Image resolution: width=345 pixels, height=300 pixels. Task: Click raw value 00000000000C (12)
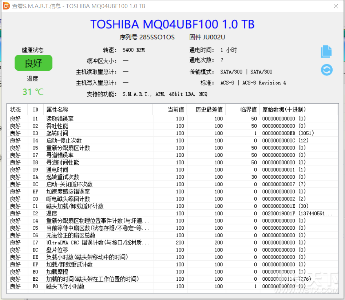pyautogui.click(x=285, y=140)
